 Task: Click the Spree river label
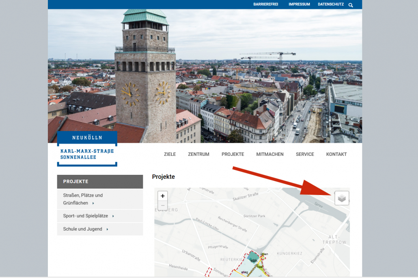[318, 205]
